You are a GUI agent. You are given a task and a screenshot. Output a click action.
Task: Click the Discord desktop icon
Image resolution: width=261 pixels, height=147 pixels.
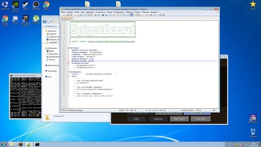point(15,20)
